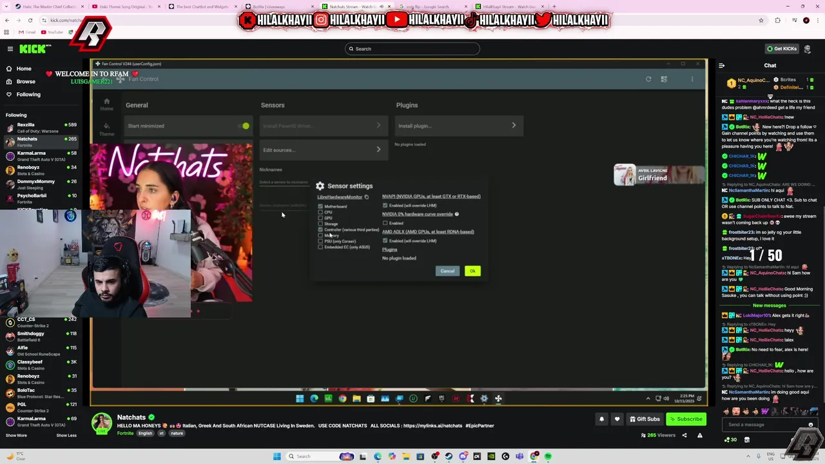Check the CPU sensor checkbox
This screenshot has height=464, width=825.
(x=320, y=212)
